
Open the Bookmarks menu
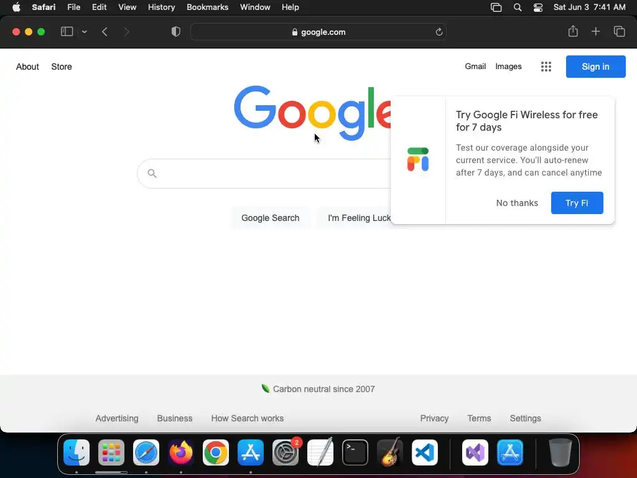(x=207, y=7)
